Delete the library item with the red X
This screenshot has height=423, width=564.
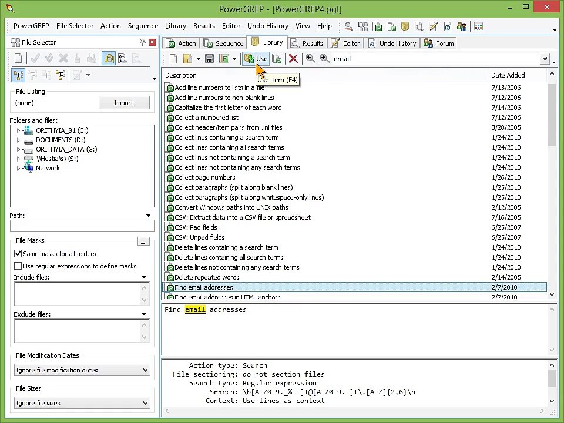tap(294, 59)
